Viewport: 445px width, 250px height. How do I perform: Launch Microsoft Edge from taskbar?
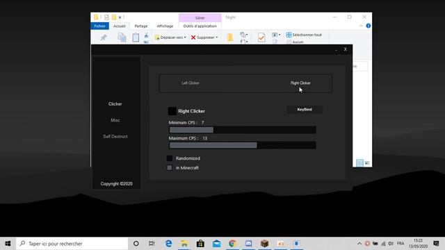(x=168, y=244)
